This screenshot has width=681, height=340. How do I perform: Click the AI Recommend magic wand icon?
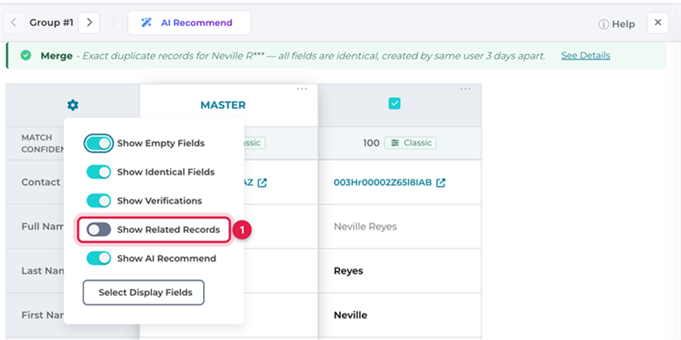146,23
